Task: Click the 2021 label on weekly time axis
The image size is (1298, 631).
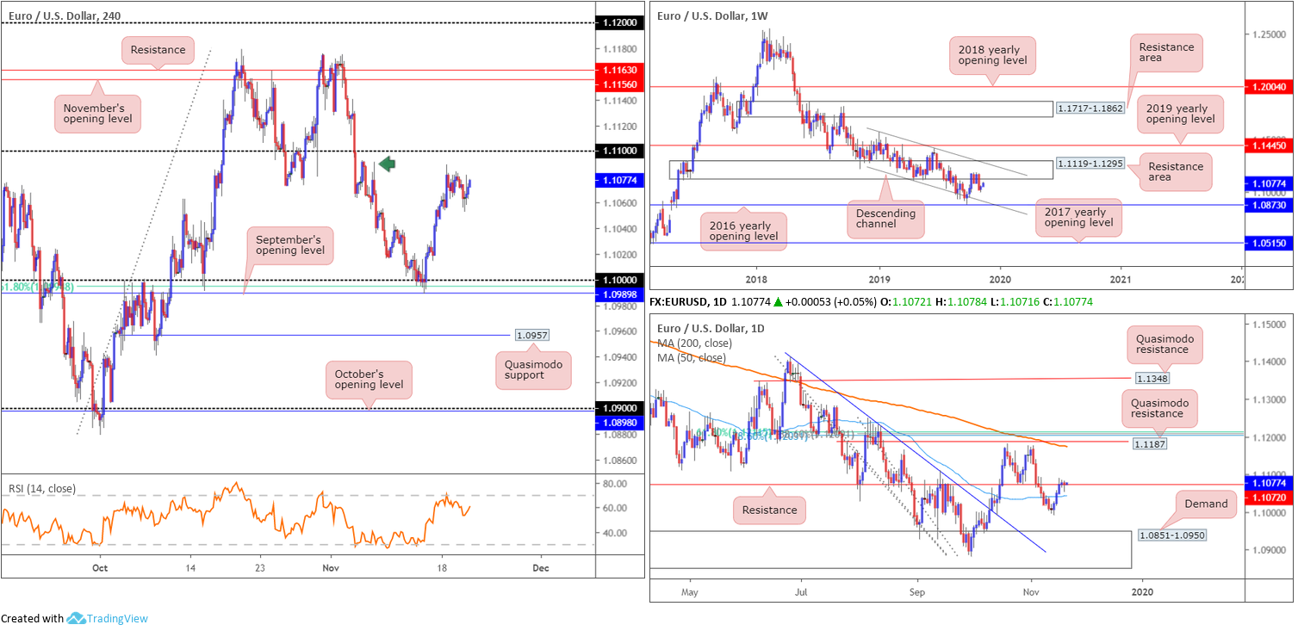Action: click(1120, 280)
